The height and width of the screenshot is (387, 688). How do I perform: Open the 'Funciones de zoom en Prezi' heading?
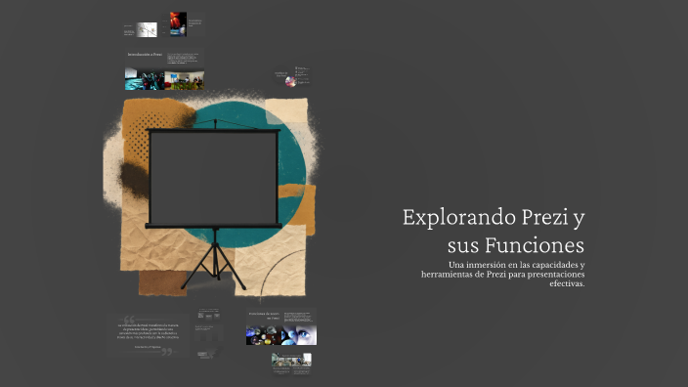coord(264,316)
